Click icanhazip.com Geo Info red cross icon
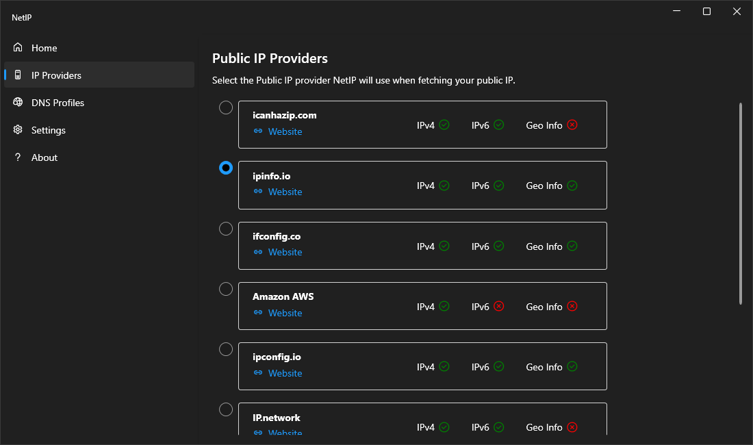This screenshot has width=753, height=445. pos(572,125)
